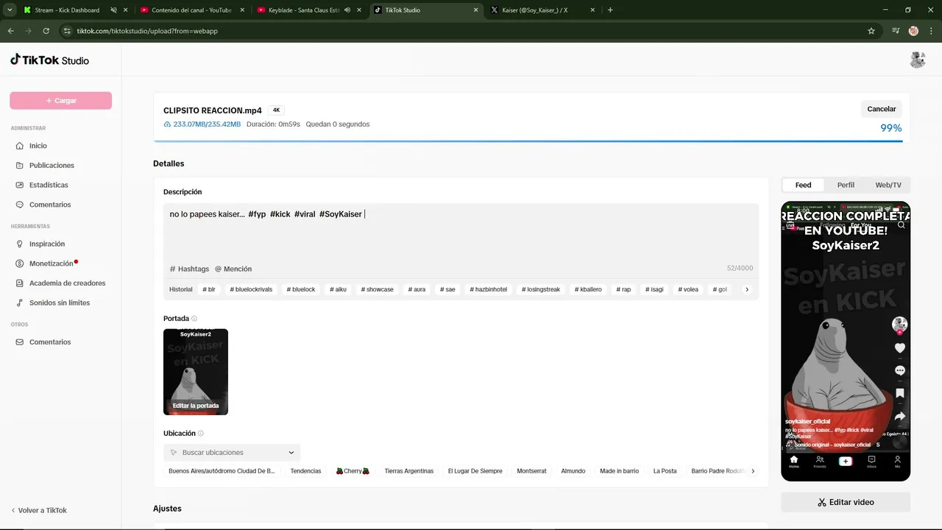Click the Ubicación info icon
Viewport: 942px width, 530px height.
(201, 434)
